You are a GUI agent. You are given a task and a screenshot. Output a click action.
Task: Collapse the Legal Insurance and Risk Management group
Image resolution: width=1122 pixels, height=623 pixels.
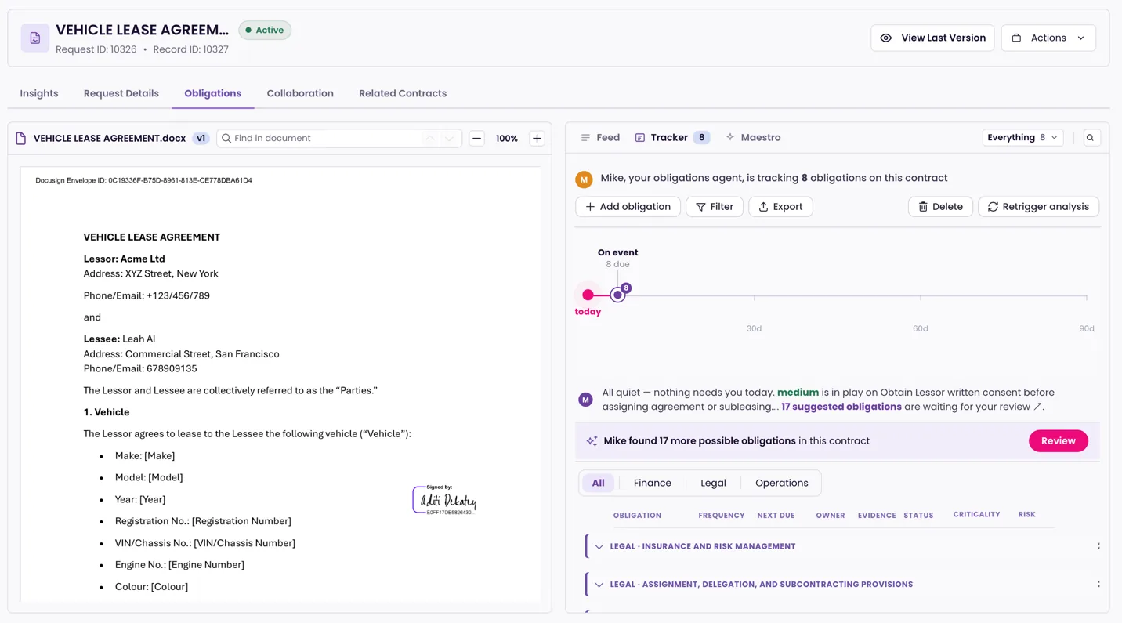click(599, 546)
